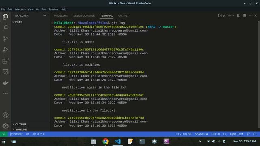Click message 'file.txt is modified'
Screen dimensions: 260x146
[81, 65]
